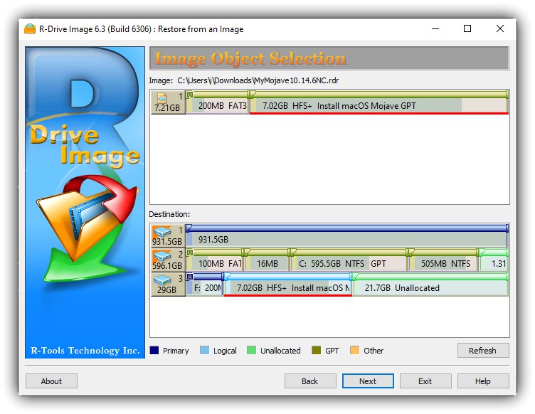Open the About dialog
Viewport: 535px width, 414px height.
coord(51,381)
